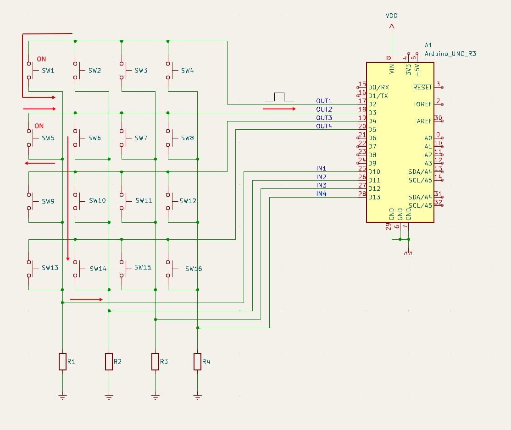
Task: Pick the SW16 switch symbol
Action: [169, 269]
